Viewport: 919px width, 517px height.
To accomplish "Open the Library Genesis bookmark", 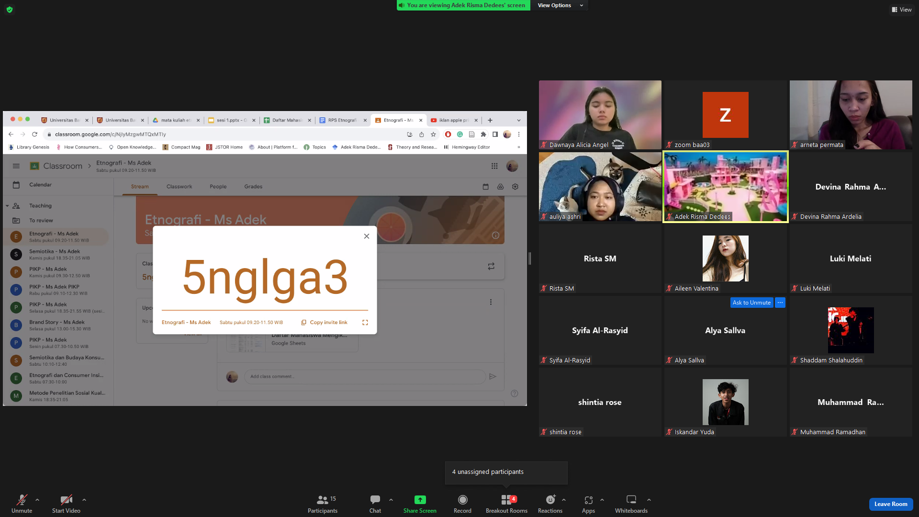I will click(x=29, y=147).
